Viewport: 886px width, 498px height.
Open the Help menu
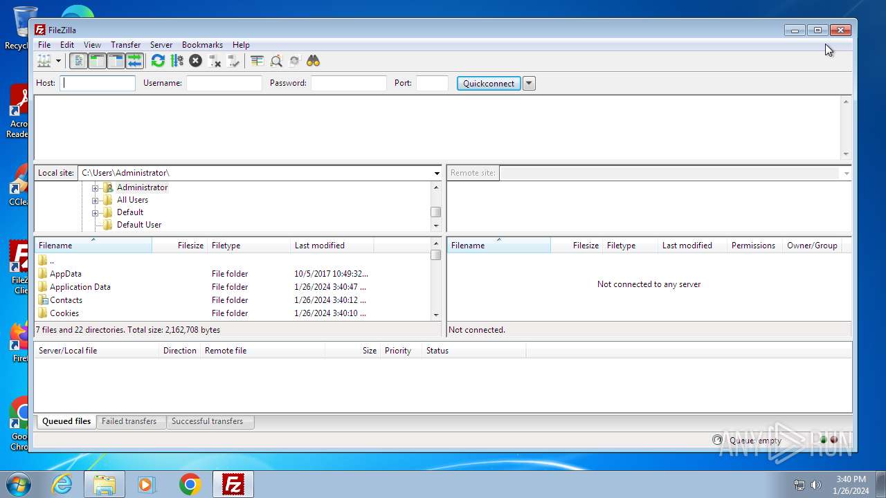pyautogui.click(x=241, y=45)
